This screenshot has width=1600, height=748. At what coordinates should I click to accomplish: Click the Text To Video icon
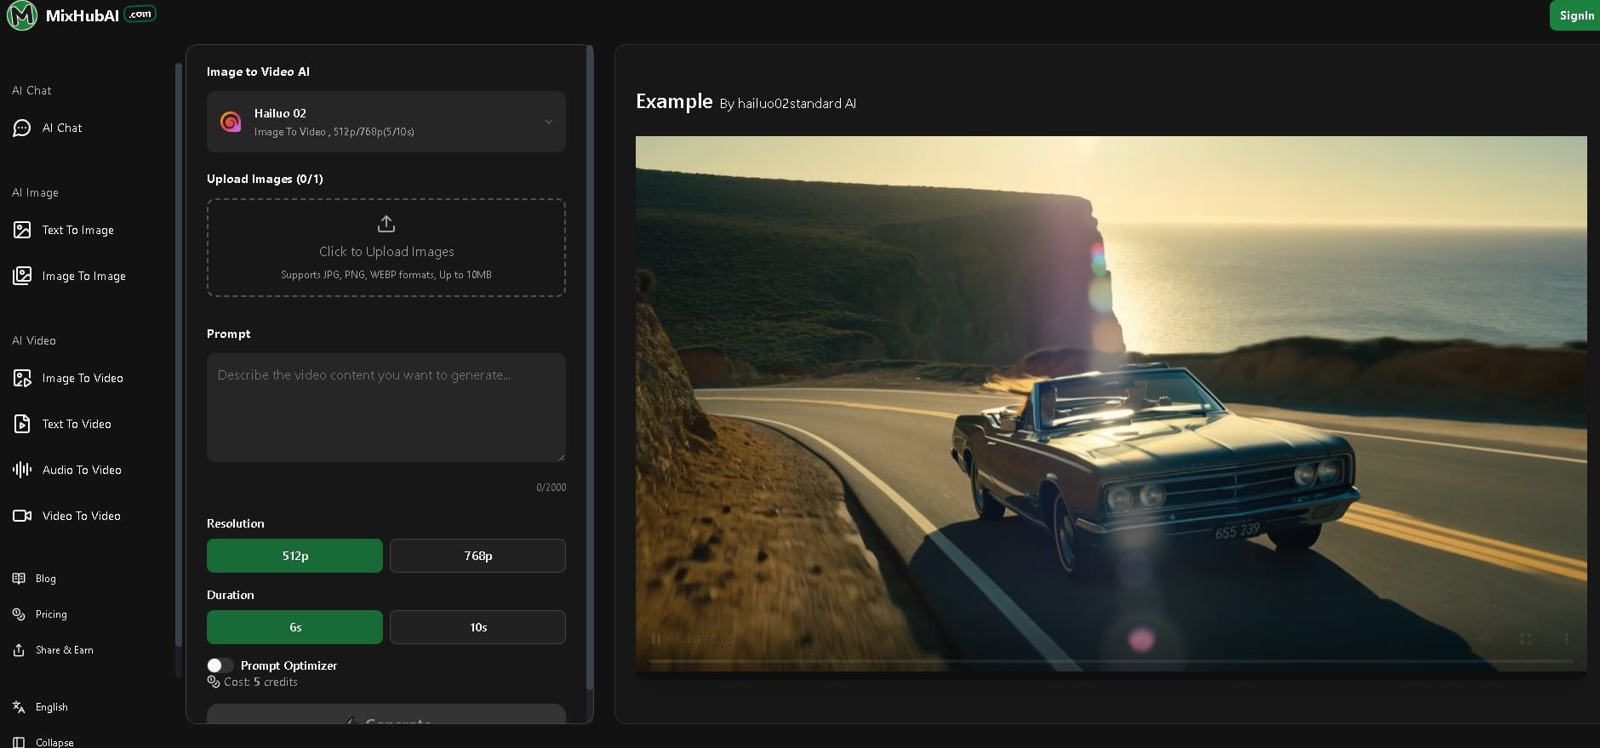22,424
